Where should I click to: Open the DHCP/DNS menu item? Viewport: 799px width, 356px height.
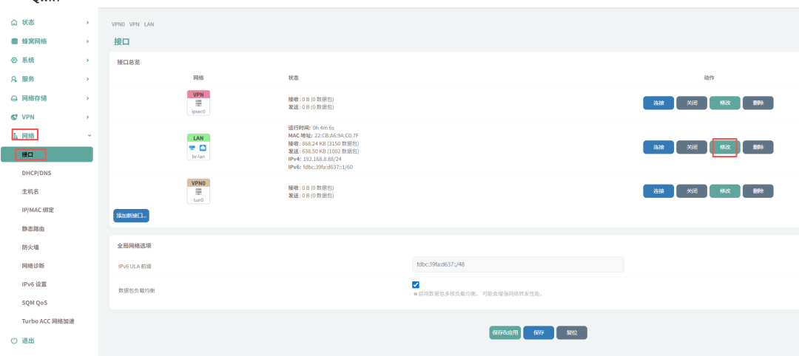click(x=37, y=173)
